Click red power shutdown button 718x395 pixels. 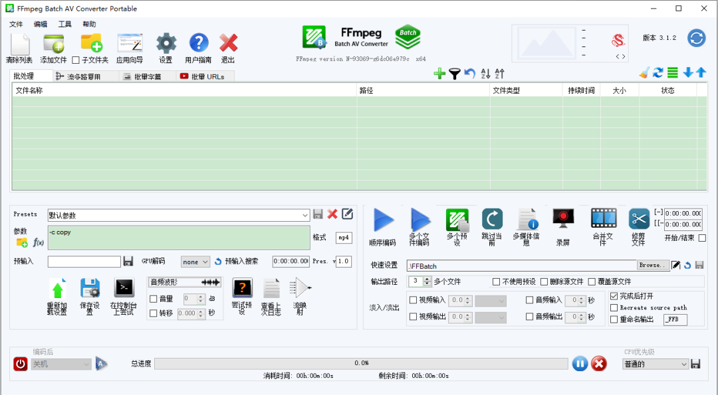[x=21, y=364]
